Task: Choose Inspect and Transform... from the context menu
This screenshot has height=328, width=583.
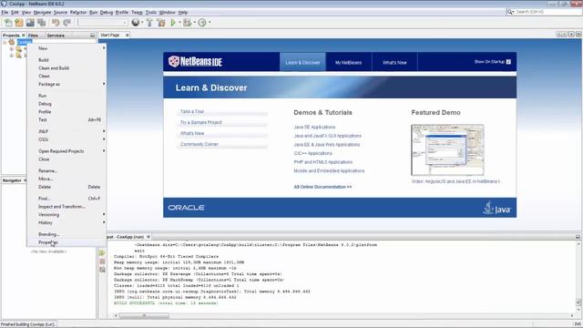Action: (x=66, y=207)
